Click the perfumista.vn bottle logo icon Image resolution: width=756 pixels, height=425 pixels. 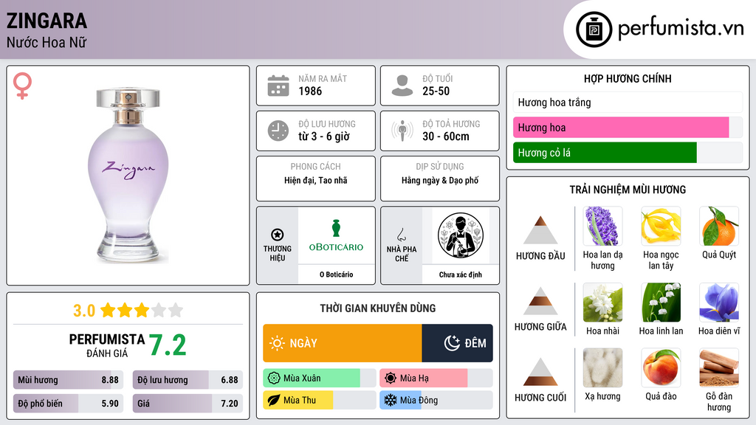594,30
